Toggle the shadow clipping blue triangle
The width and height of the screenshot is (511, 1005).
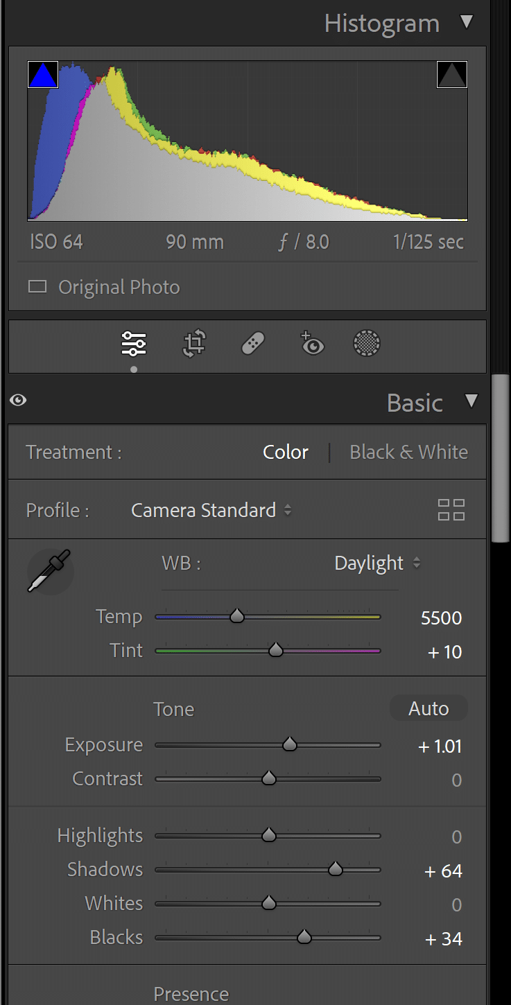(x=43, y=75)
